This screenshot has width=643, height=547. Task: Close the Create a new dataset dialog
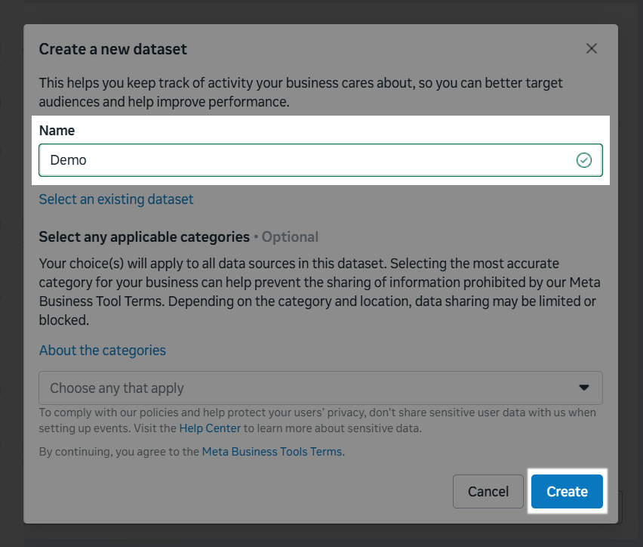(x=592, y=48)
